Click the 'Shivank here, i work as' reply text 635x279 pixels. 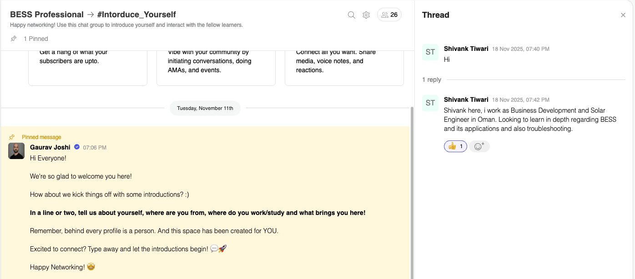click(530, 120)
